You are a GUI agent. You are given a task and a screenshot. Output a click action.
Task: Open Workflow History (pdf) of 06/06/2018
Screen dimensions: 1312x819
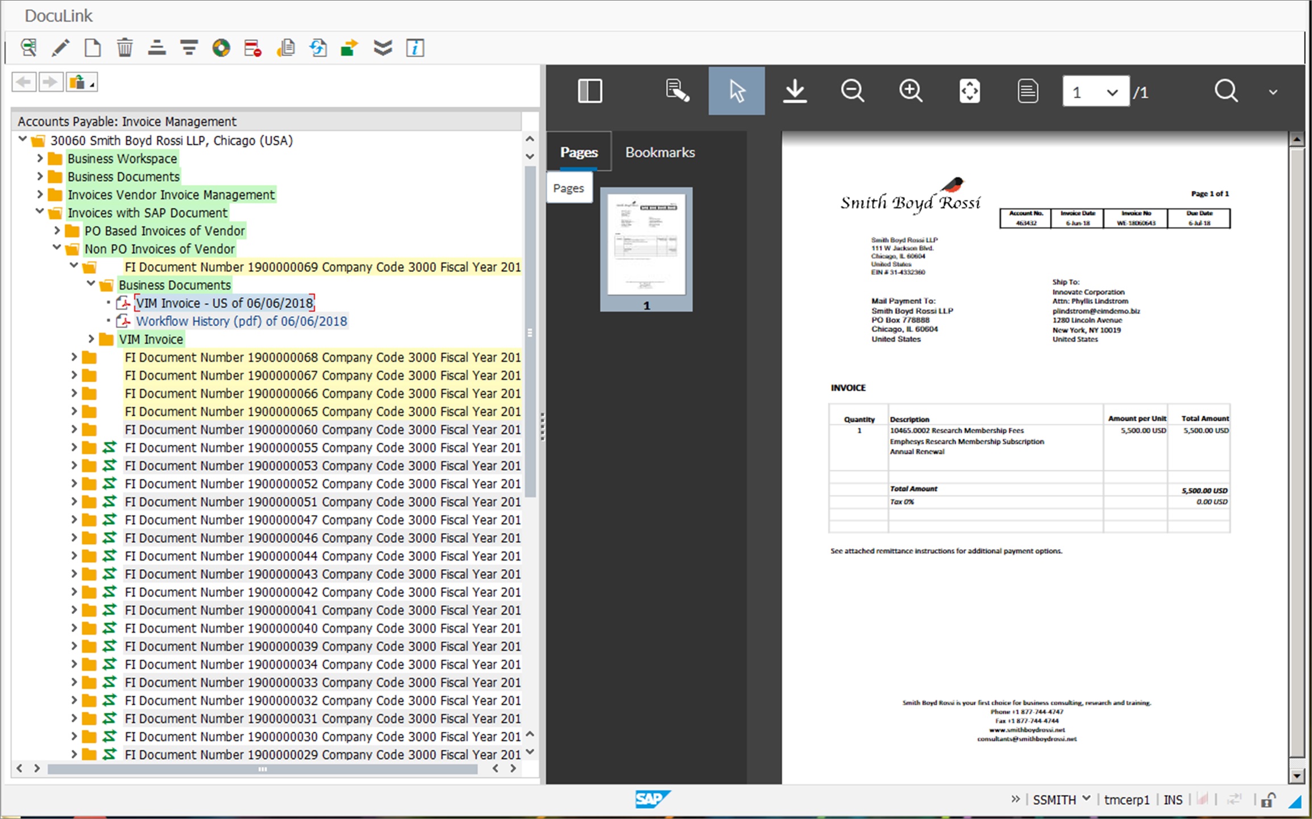(x=242, y=321)
